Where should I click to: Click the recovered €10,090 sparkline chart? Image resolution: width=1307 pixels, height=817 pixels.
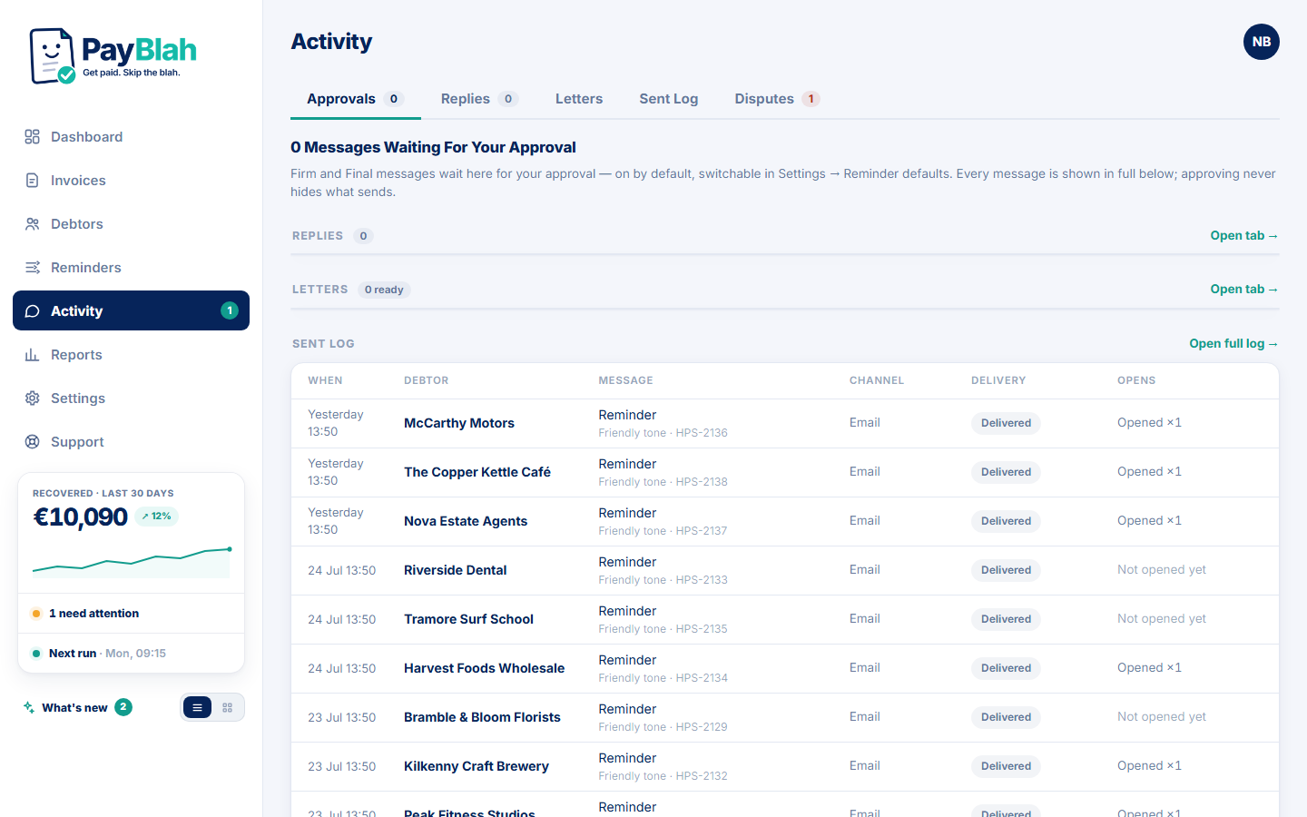pos(132,562)
